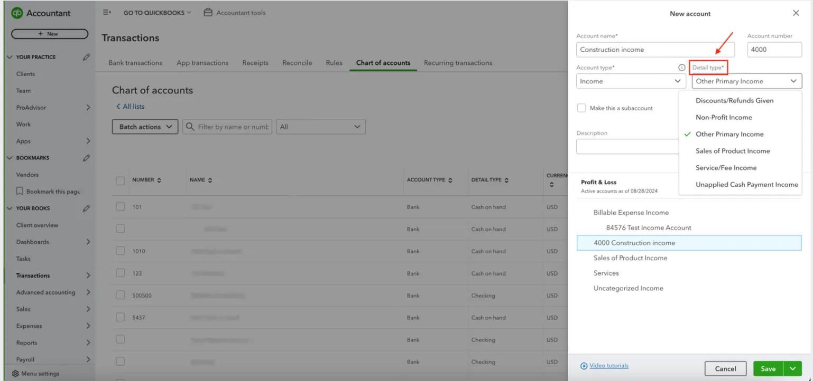Check the row checkbox for account 5437
The height and width of the screenshot is (381, 813).
[121, 318]
